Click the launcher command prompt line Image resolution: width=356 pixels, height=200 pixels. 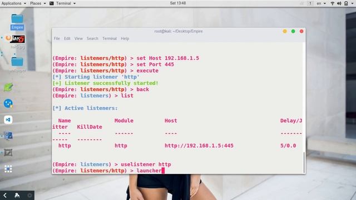[108, 171]
